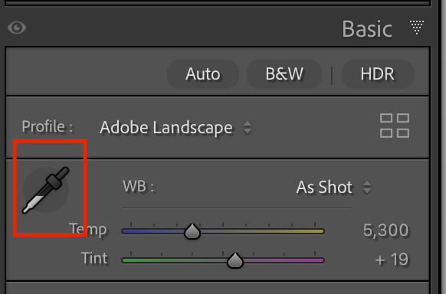Click the Basic panel title
This screenshot has width=446, height=294.
(x=367, y=29)
